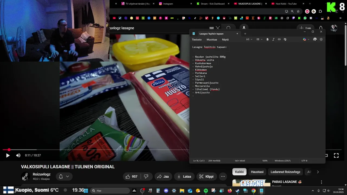Screen dimensions: 347x195
Task: Open Notepad settings gear
Action: (x=321, y=40)
